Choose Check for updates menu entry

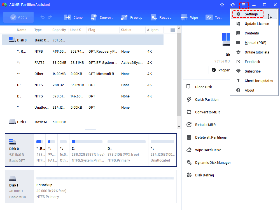pos(254,81)
